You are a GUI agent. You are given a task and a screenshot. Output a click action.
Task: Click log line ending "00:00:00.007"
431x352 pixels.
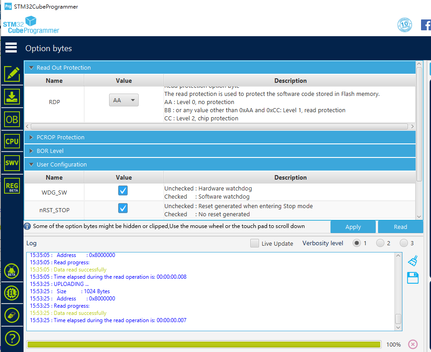pos(108,320)
